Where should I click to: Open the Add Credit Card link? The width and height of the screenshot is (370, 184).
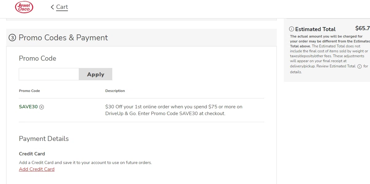click(x=37, y=169)
